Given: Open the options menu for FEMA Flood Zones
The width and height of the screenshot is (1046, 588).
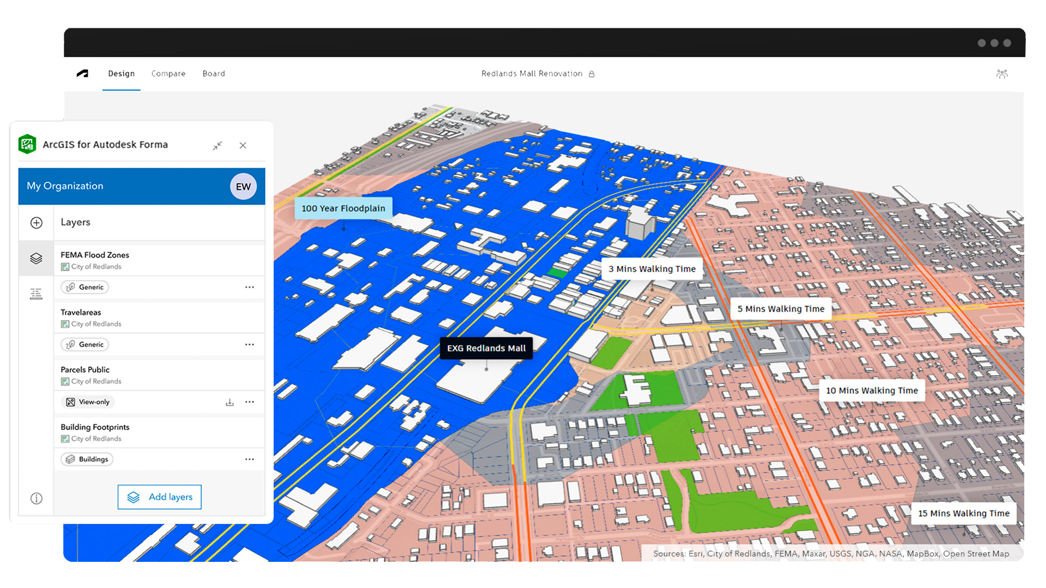Looking at the screenshot, I should (x=250, y=287).
